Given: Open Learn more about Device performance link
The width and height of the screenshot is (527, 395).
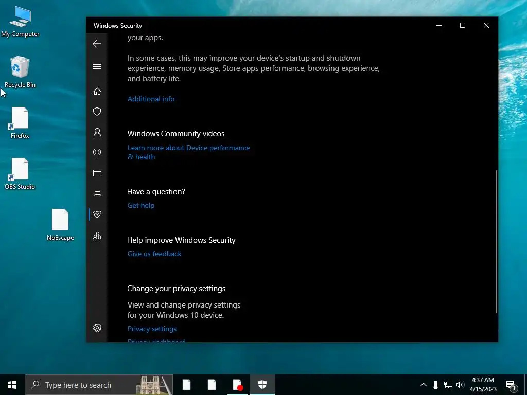Looking at the screenshot, I should coord(188,152).
